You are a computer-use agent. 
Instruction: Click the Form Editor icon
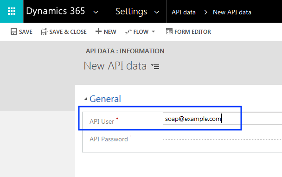click(169, 32)
